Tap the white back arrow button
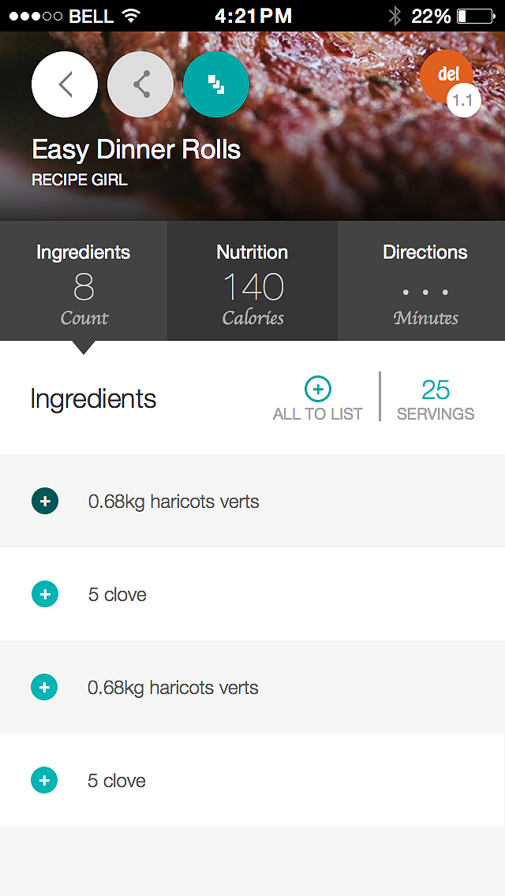The width and height of the screenshot is (505, 896). point(65,84)
